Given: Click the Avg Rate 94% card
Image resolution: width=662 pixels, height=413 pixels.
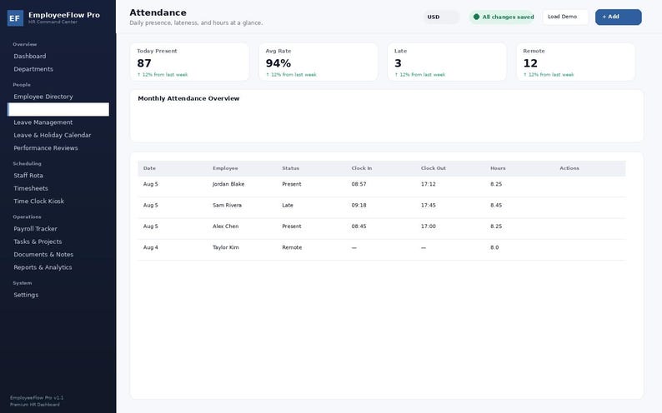Looking at the screenshot, I should tap(318, 62).
